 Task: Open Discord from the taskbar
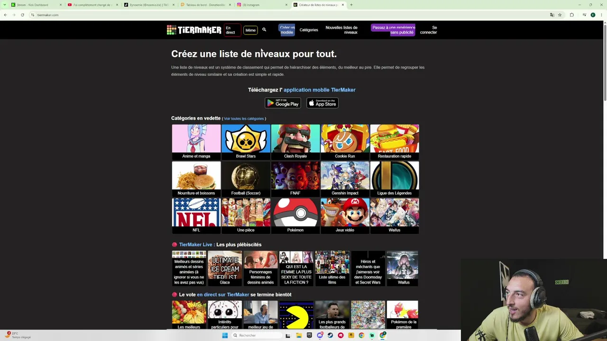pos(320,335)
